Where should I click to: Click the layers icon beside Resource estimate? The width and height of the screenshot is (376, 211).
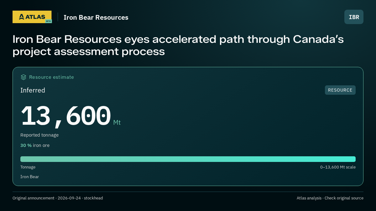coord(23,77)
